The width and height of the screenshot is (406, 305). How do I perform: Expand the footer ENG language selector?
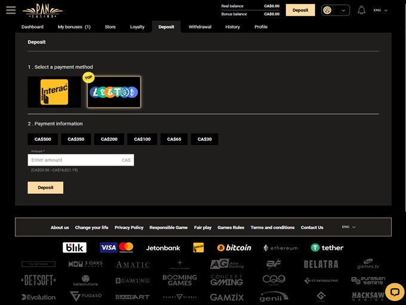point(349,227)
